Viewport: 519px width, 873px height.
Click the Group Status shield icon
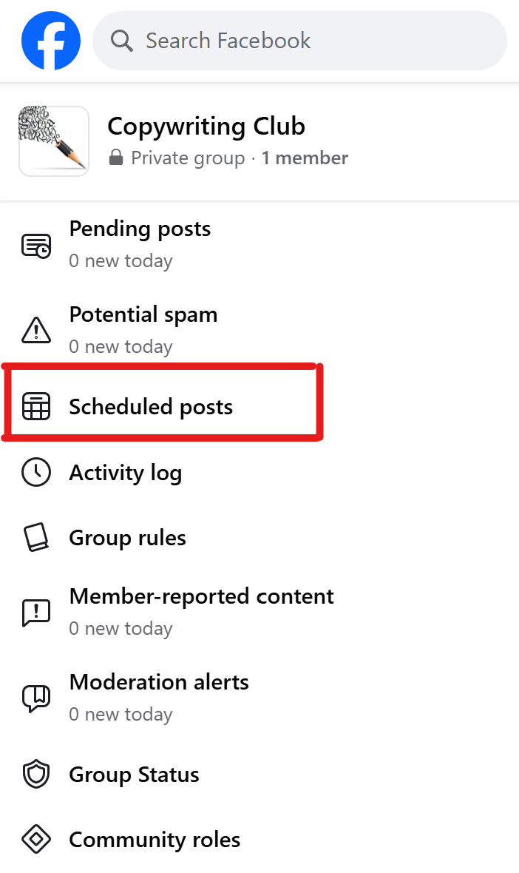[x=35, y=774]
